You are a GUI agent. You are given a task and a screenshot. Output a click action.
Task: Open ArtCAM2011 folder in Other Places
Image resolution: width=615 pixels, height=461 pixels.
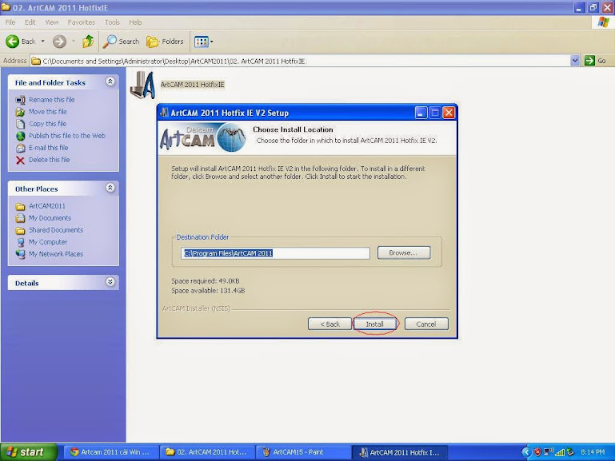(x=47, y=206)
